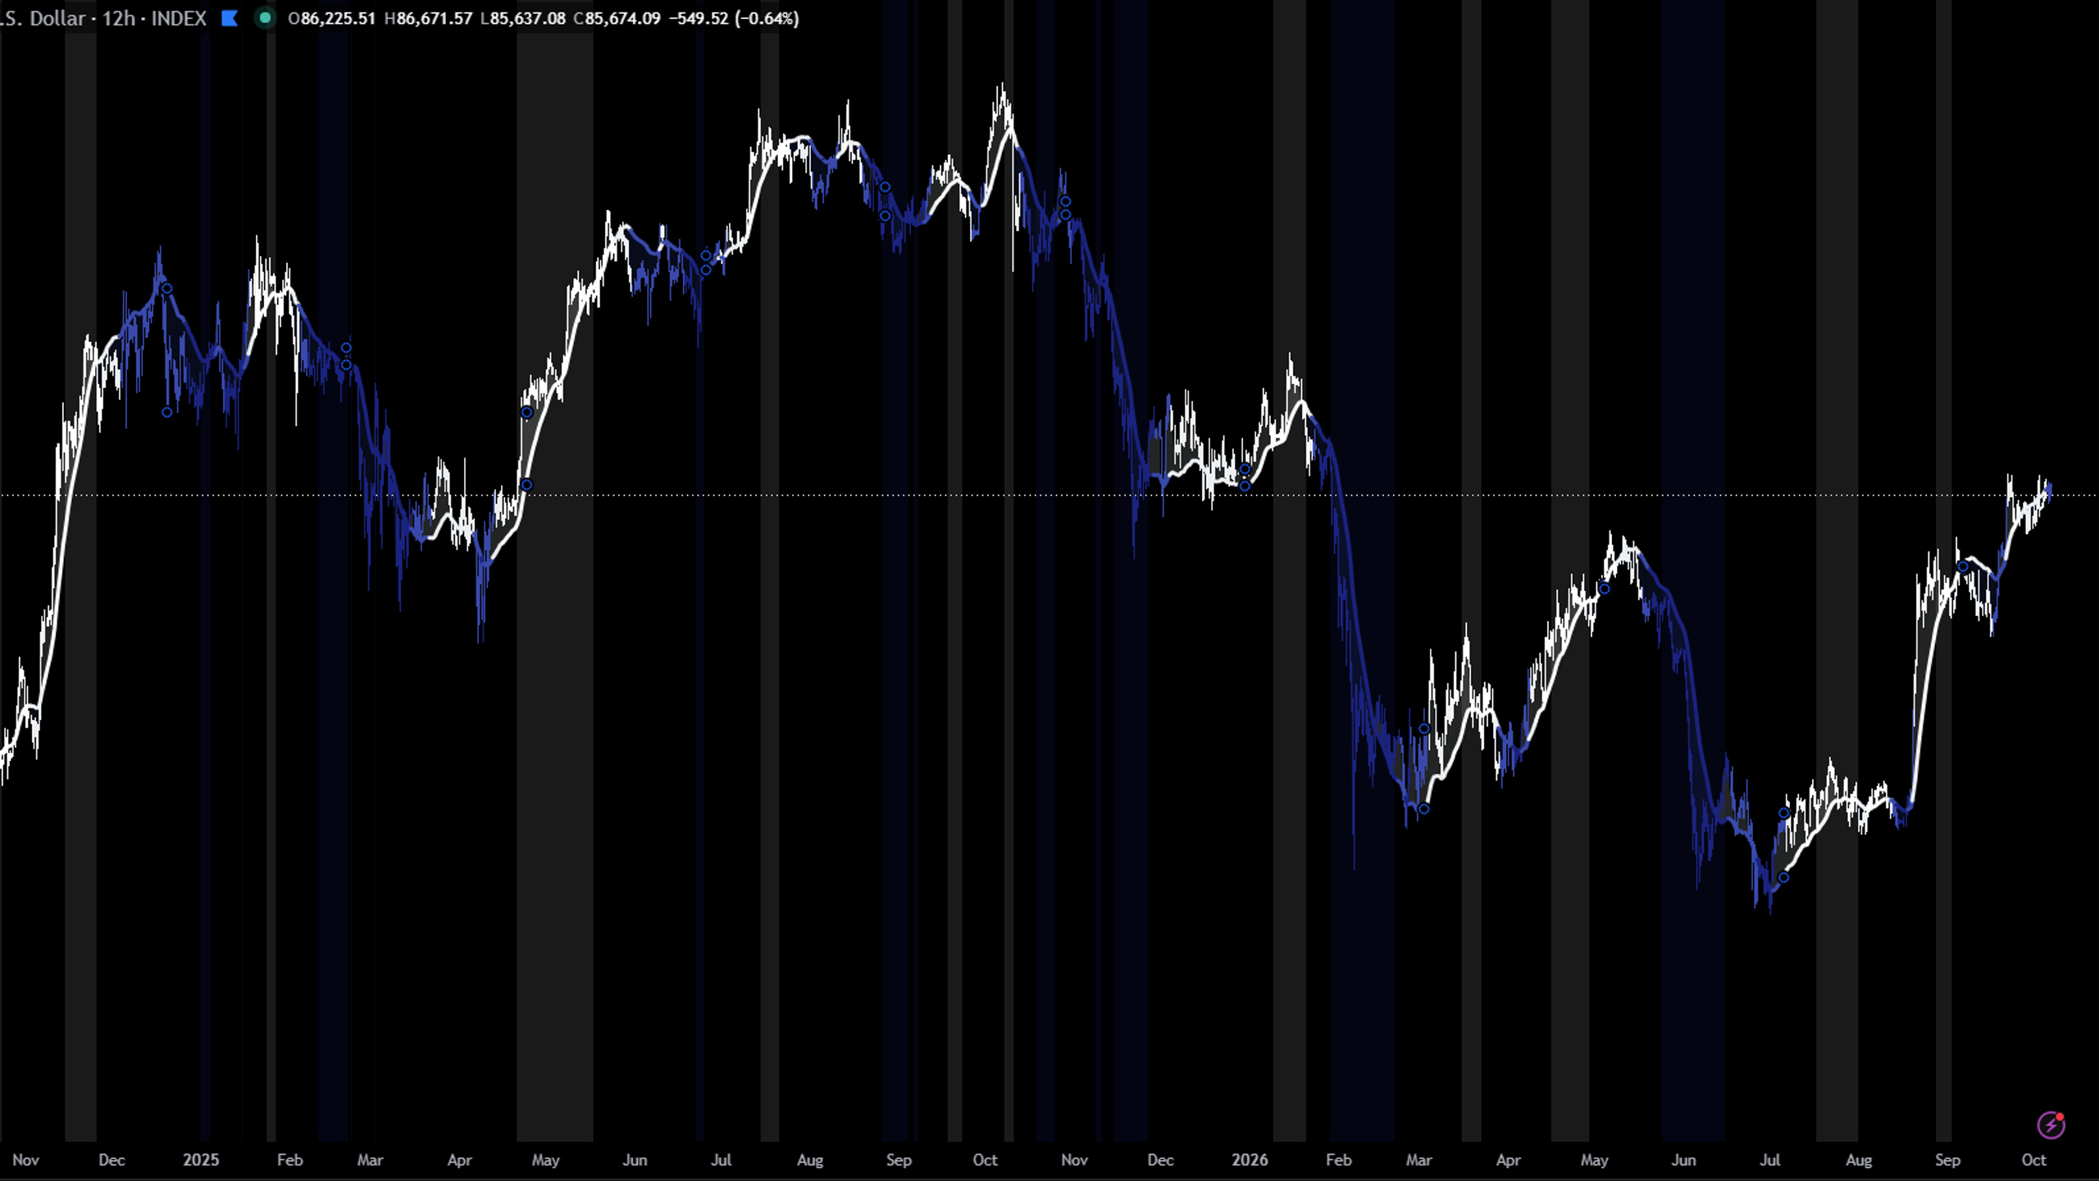The image size is (2099, 1181).
Task: Select the low value 85,637.08
Action: (527, 18)
